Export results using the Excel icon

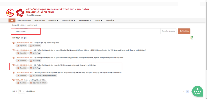[192, 38]
